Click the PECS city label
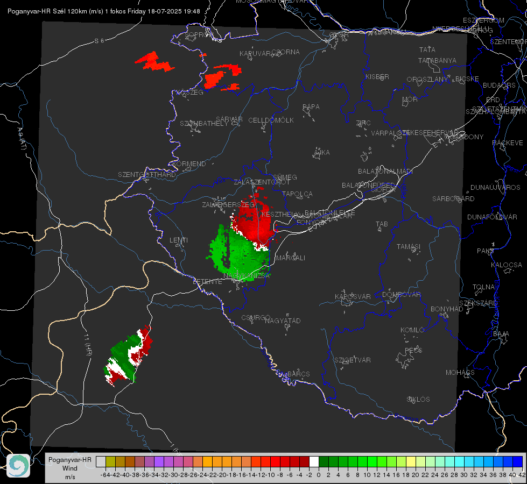Viewport: 527px width, 484px height. pos(413,350)
